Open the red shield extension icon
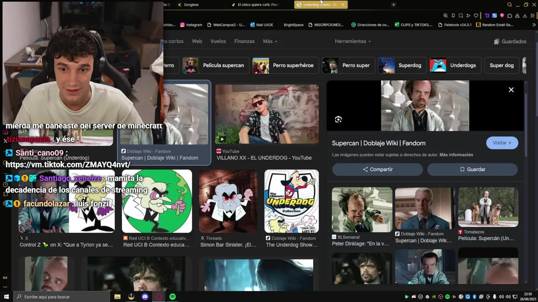Image resolution: width=538 pixels, height=302 pixels. pyautogui.click(x=502, y=16)
